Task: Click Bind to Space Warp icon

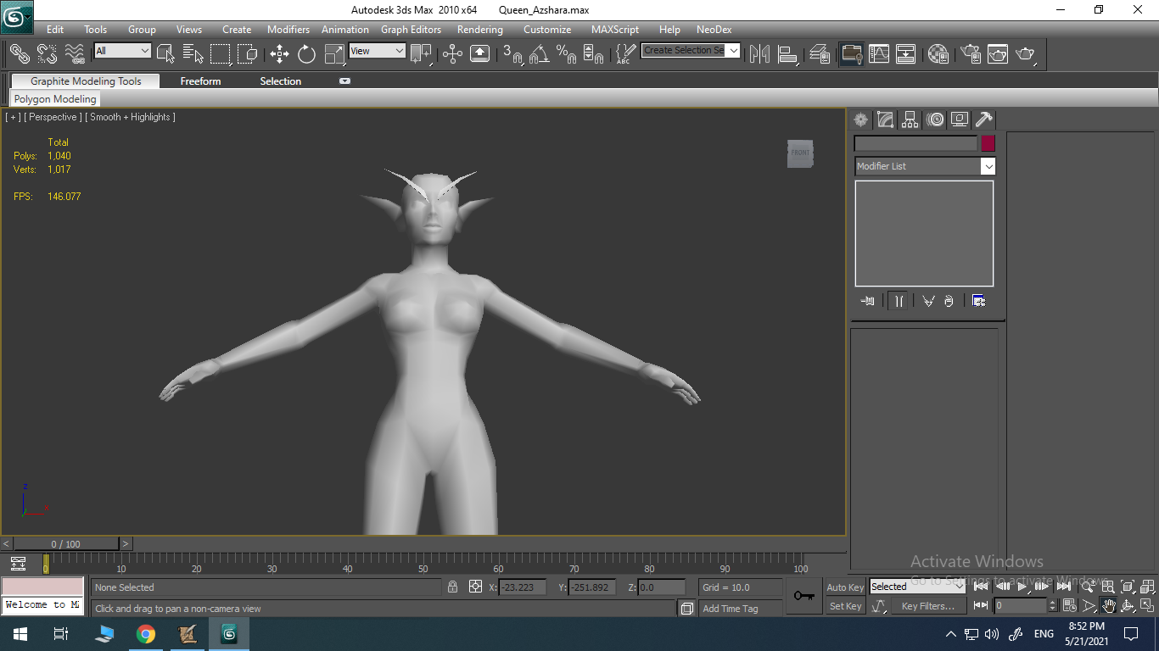Action: (x=75, y=54)
